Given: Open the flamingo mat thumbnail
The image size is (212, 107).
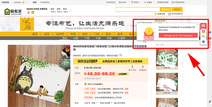Looking at the screenshot, I should [x=167, y=84].
